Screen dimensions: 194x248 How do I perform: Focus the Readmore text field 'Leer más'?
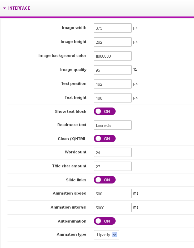coord(113,125)
